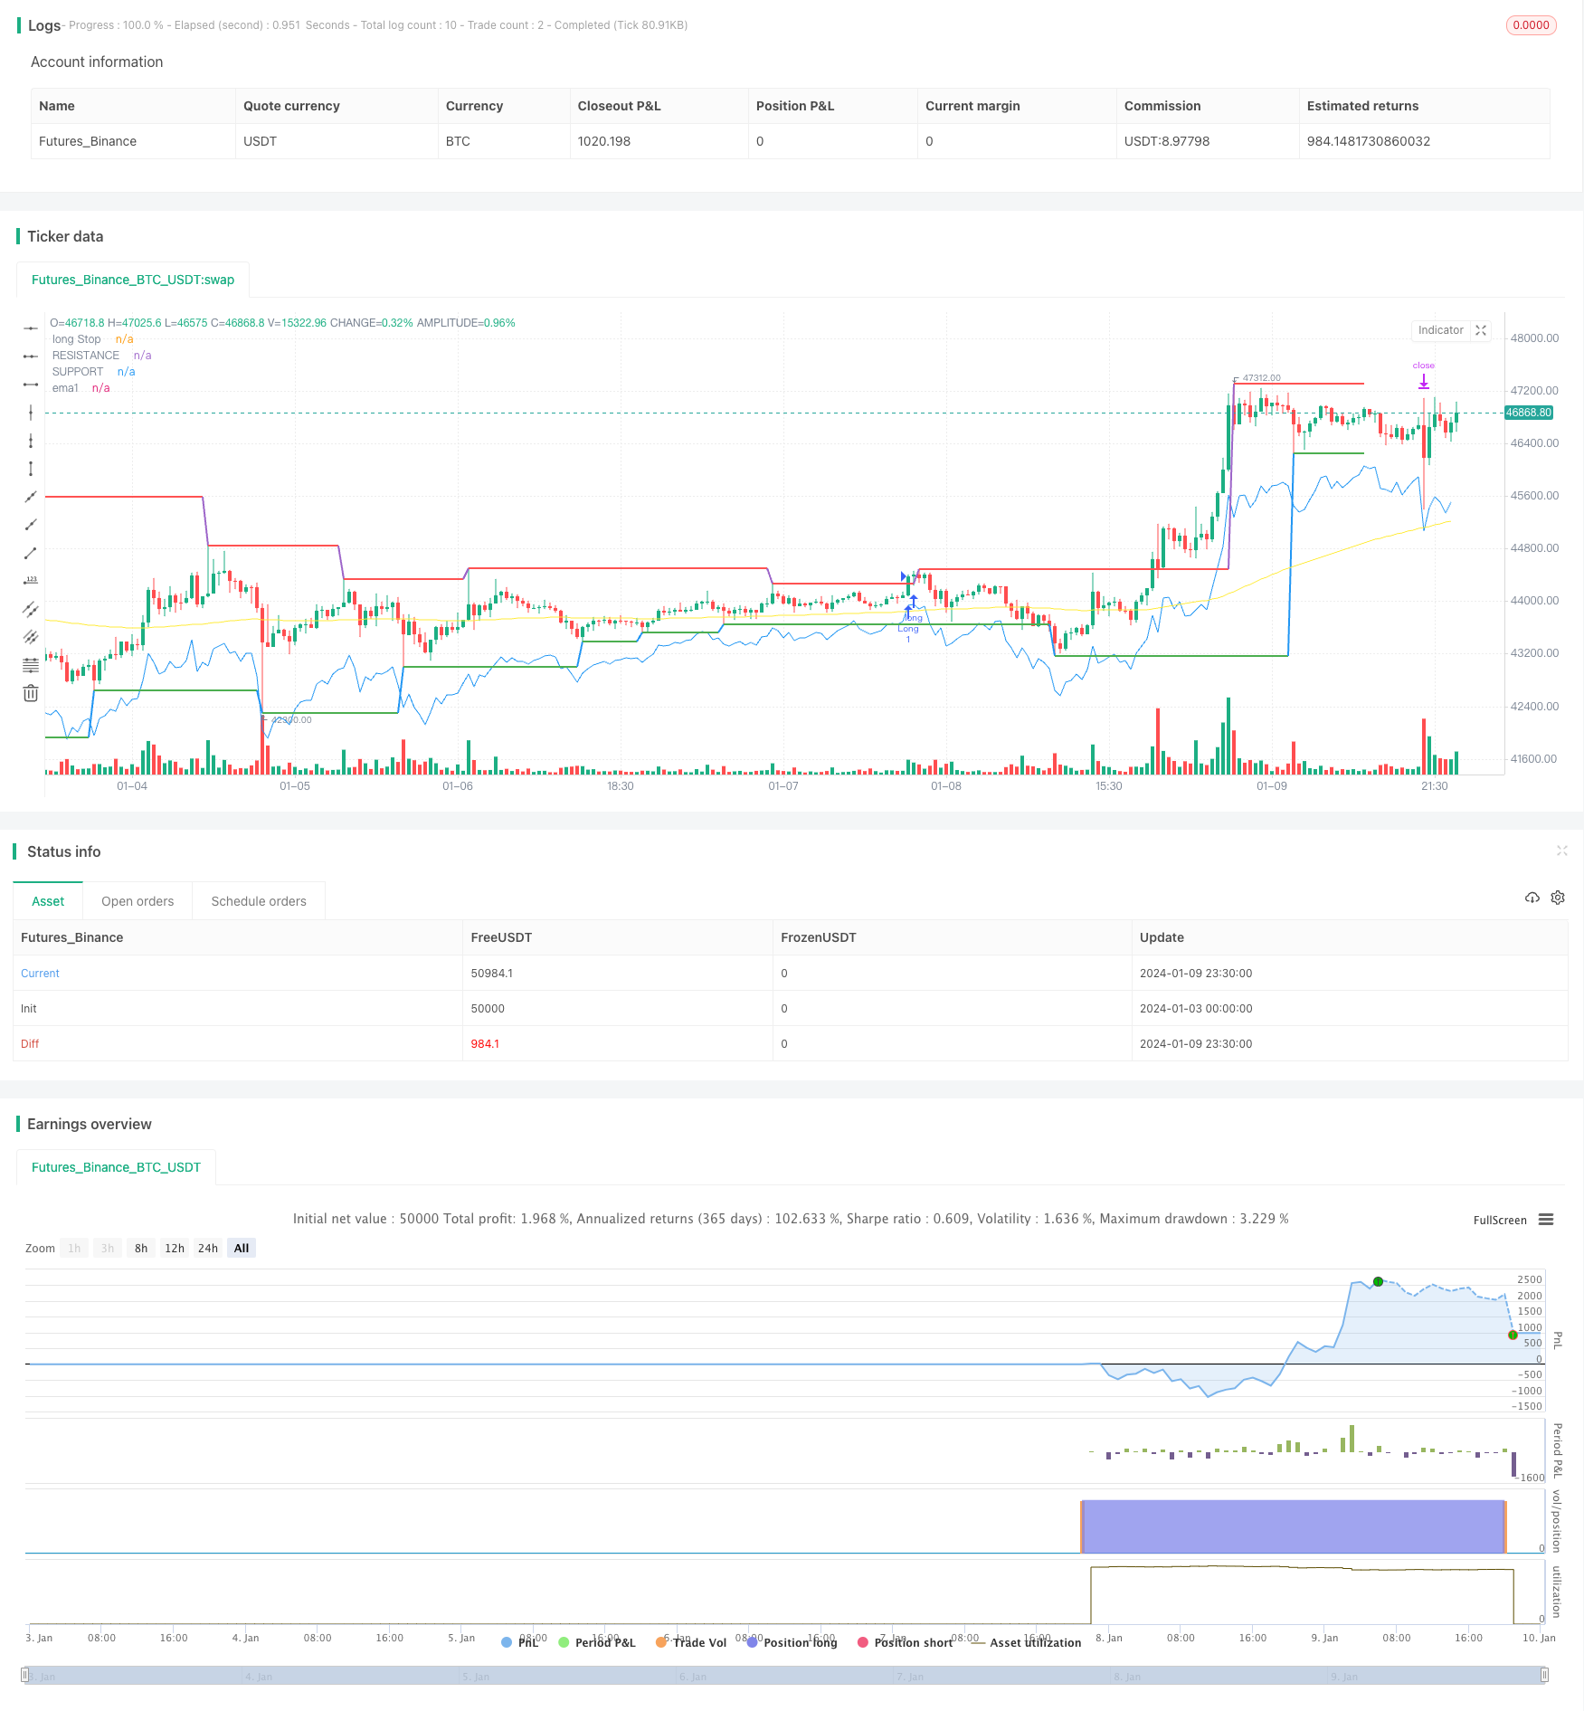The width and height of the screenshot is (1584, 1711).
Task: Select the horizontal ray line drawing tool
Action: pos(31,356)
